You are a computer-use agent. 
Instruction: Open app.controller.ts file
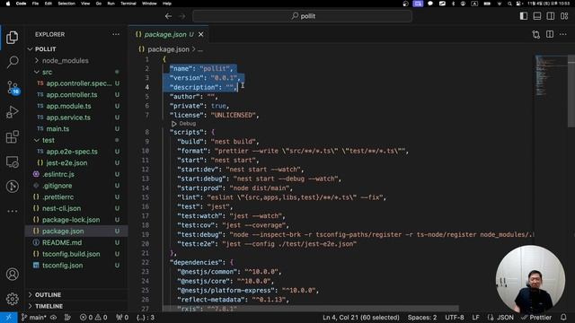click(x=72, y=95)
